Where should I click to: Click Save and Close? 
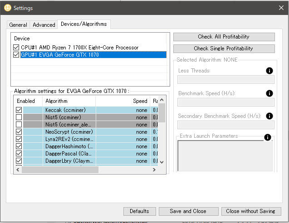coord(188,211)
